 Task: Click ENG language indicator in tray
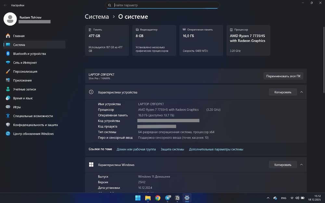tap(283, 198)
